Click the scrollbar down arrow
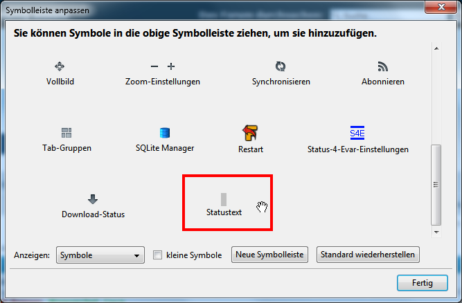Viewport: 462px width, 303px height. [436, 232]
